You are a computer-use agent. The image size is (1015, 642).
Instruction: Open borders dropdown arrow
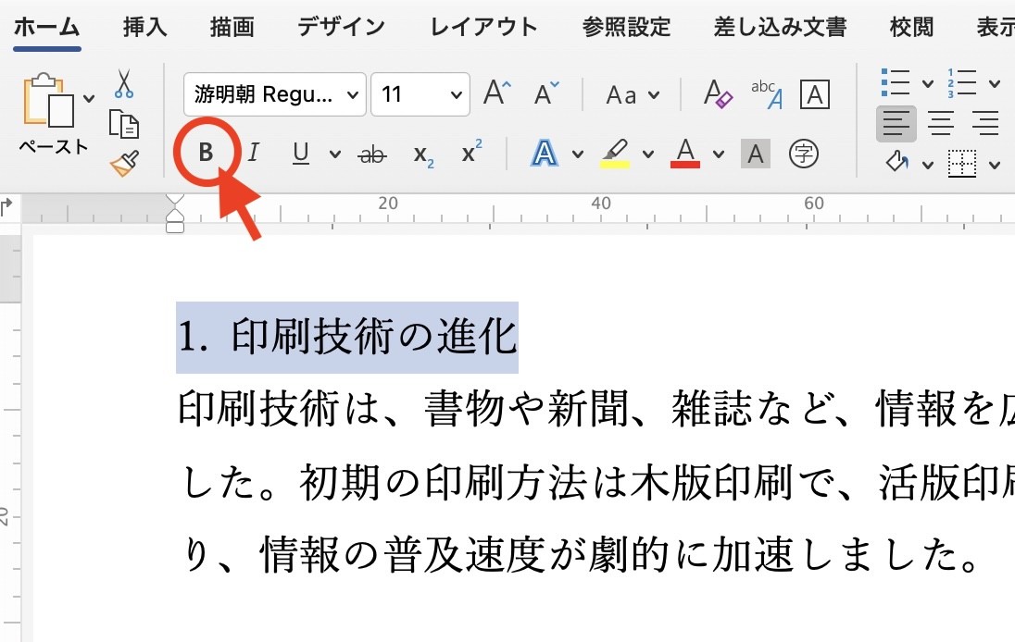(995, 165)
